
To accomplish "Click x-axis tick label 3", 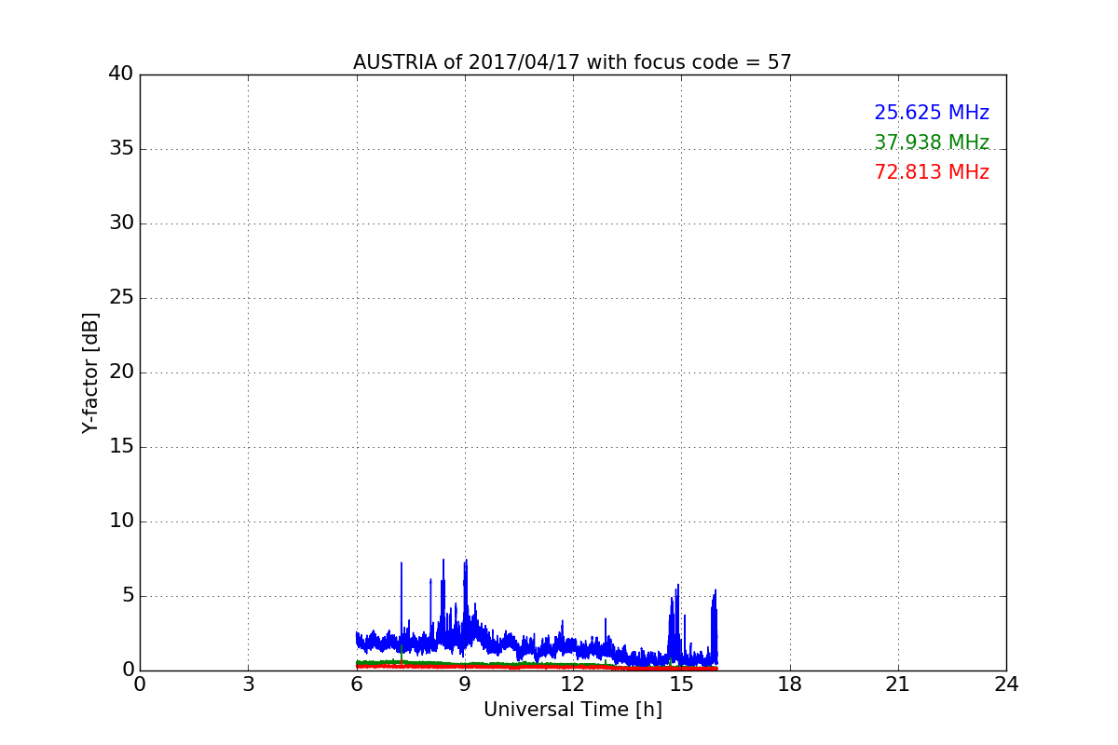I will 248,684.
